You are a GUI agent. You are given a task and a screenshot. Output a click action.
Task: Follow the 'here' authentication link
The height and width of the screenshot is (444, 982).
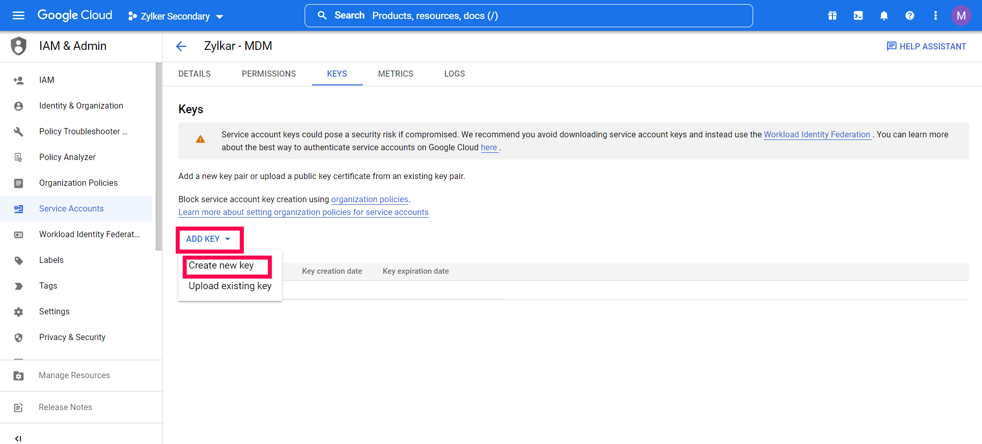pyautogui.click(x=489, y=147)
